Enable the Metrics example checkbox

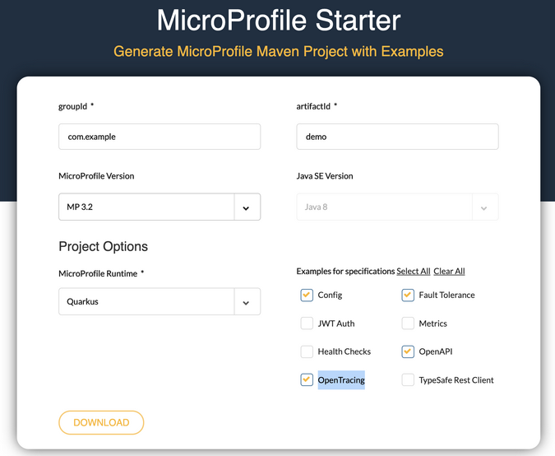pos(408,323)
